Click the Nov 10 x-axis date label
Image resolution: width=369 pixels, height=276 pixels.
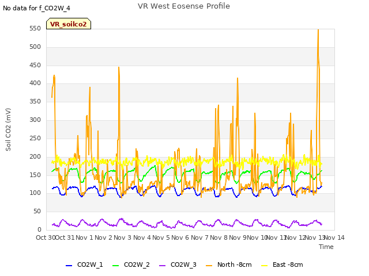[257, 237]
